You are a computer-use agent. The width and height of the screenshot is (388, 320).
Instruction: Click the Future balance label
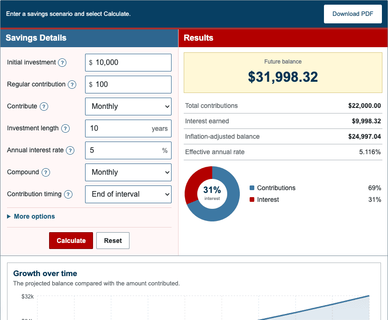coord(283,62)
